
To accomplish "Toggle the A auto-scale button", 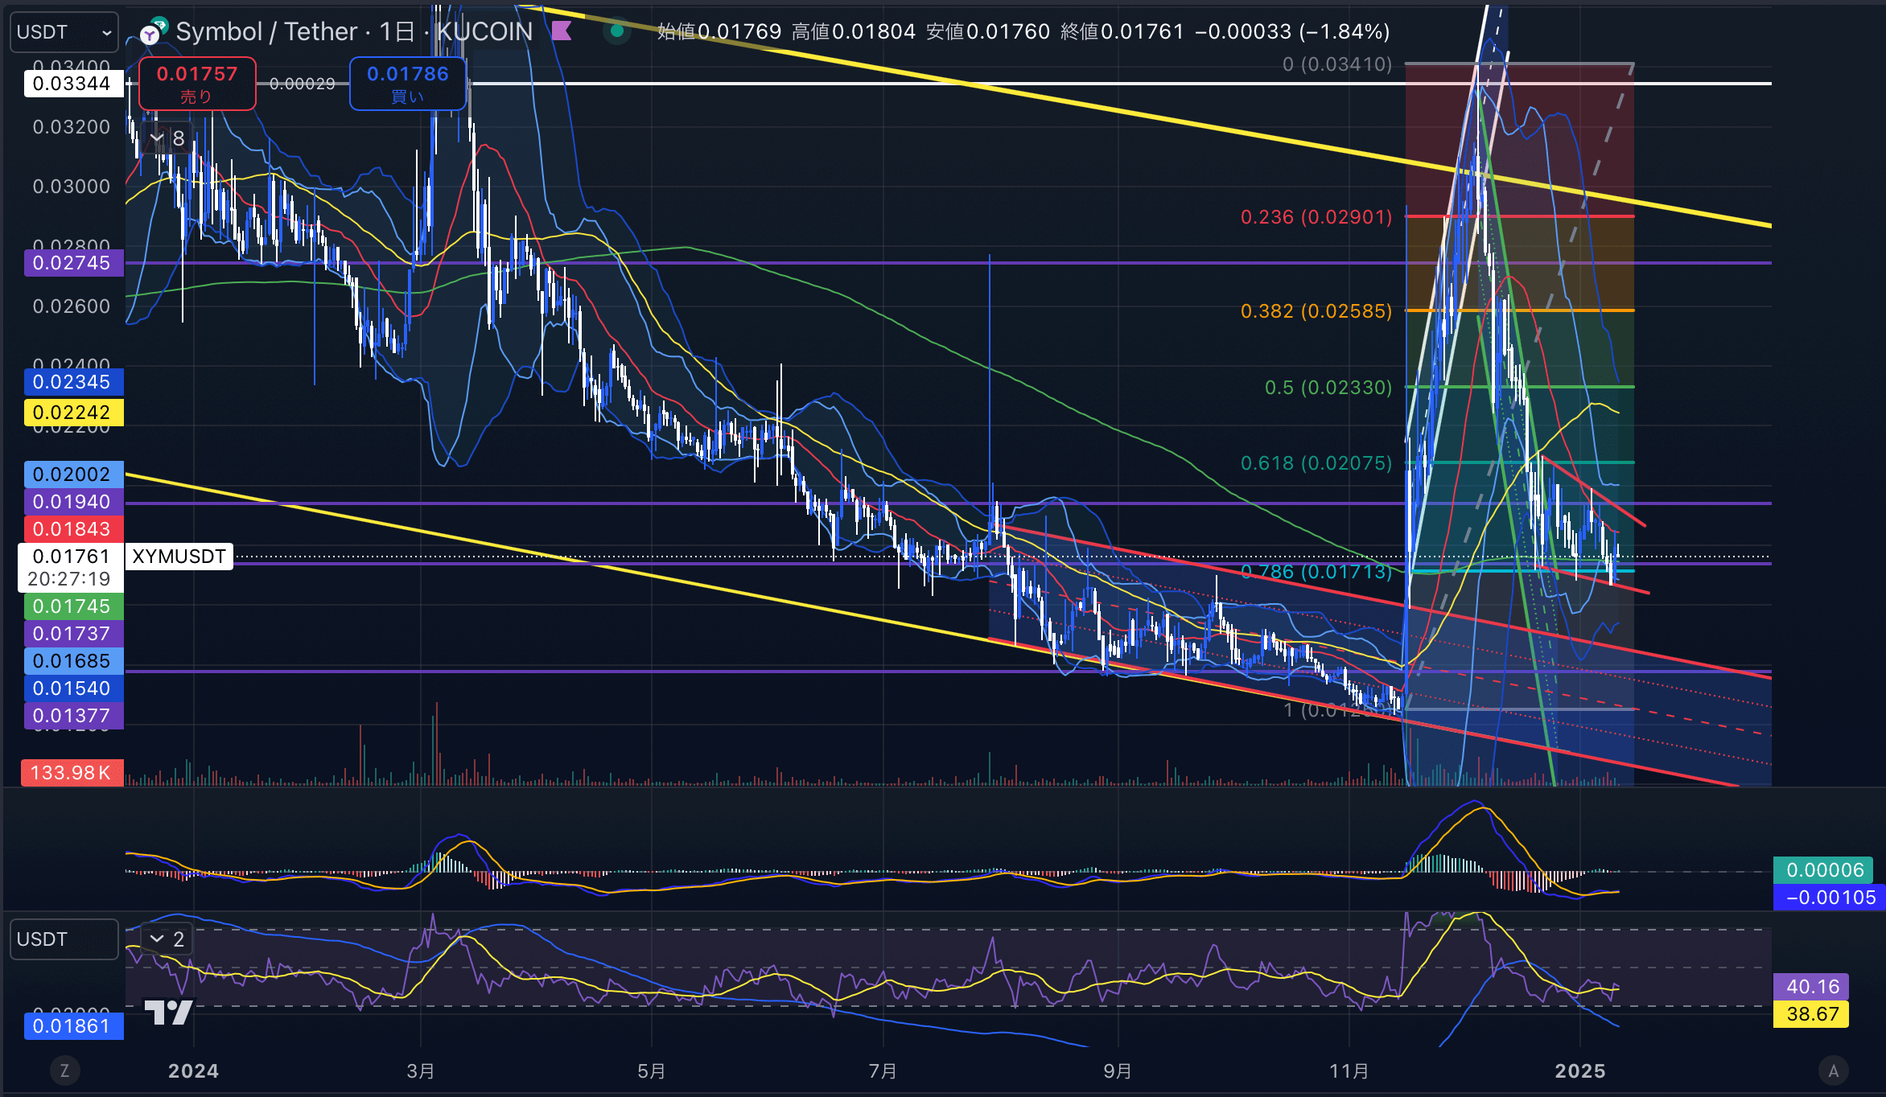I will tap(1834, 1070).
